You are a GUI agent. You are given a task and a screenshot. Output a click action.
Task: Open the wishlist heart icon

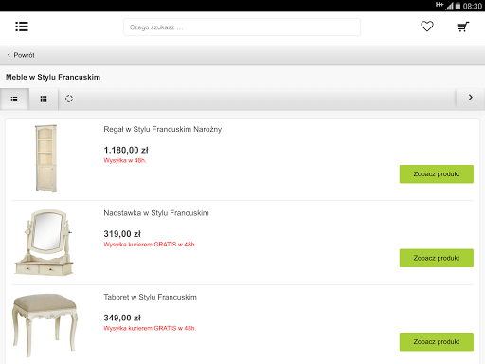pyautogui.click(x=427, y=27)
